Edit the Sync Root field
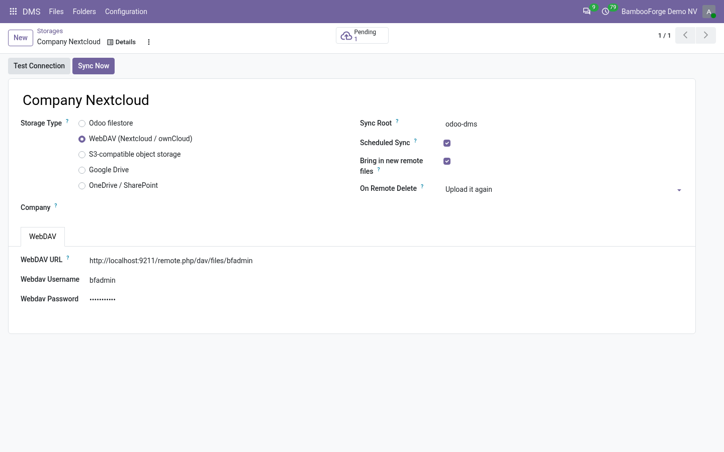The height and width of the screenshot is (452, 724). click(x=564, y=124)
